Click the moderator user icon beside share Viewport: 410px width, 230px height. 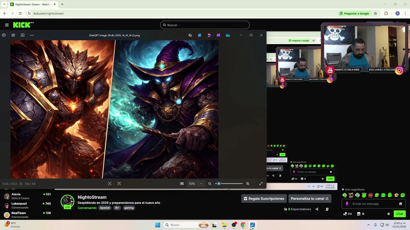pyautogui.click(x=327, y=209)
